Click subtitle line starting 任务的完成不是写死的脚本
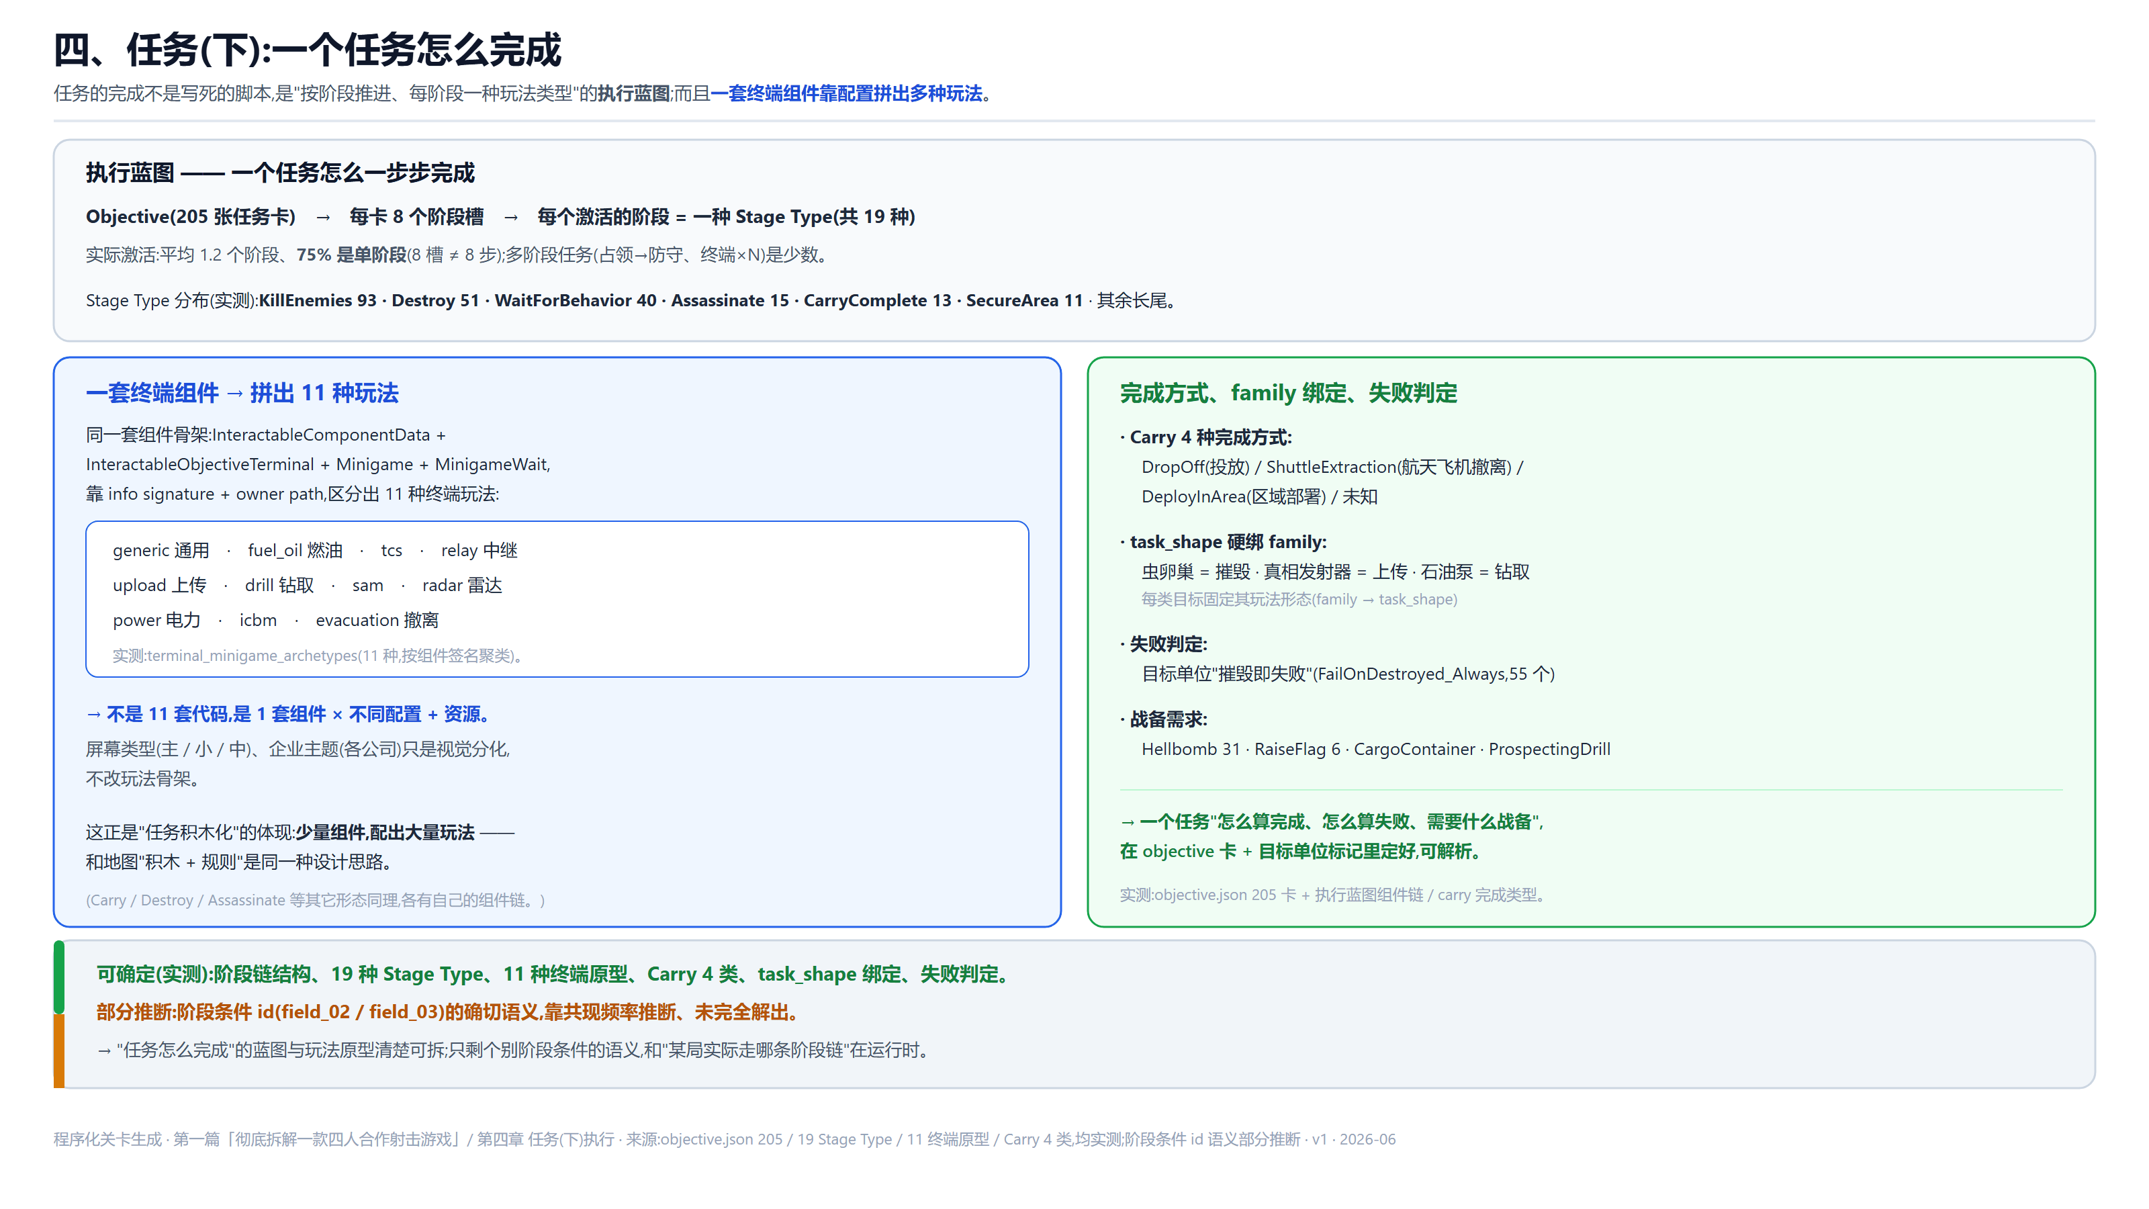This screenshot has width=2149, height=1209. [x=523, y=93]
